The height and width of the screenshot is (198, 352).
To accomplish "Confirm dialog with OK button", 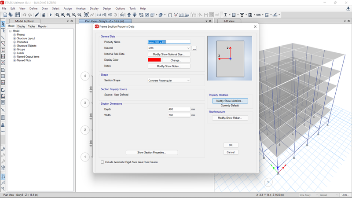I will 231,145.
